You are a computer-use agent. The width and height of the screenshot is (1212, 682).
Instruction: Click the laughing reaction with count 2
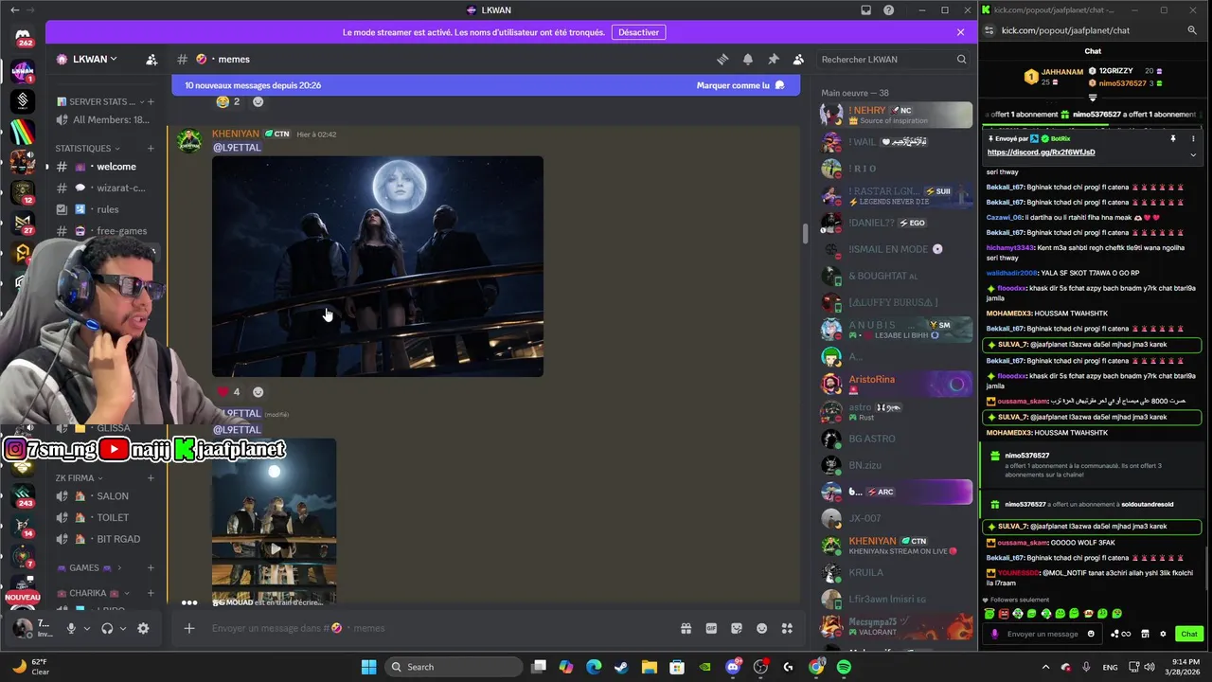coord(229,101)
